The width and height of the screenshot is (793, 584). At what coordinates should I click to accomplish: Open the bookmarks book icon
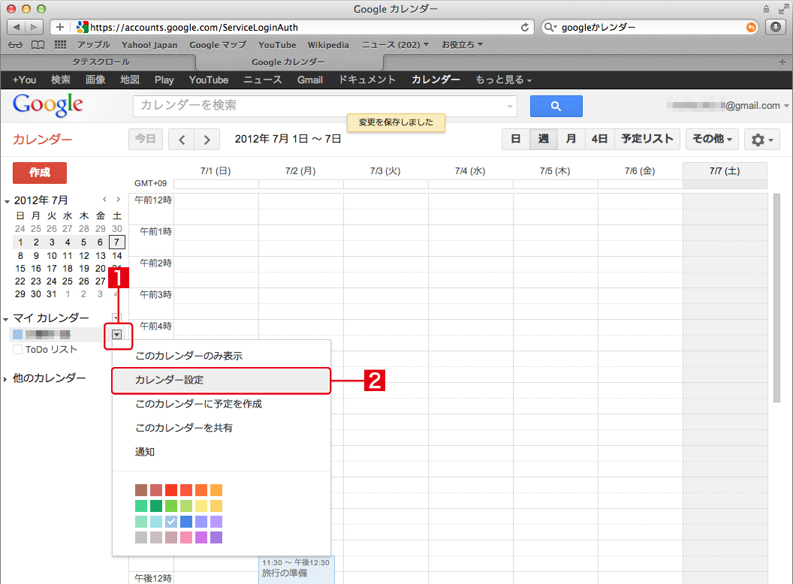point(38,45)
